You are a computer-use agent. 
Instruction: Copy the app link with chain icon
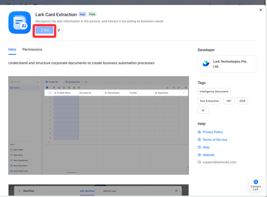pos(59,30)
